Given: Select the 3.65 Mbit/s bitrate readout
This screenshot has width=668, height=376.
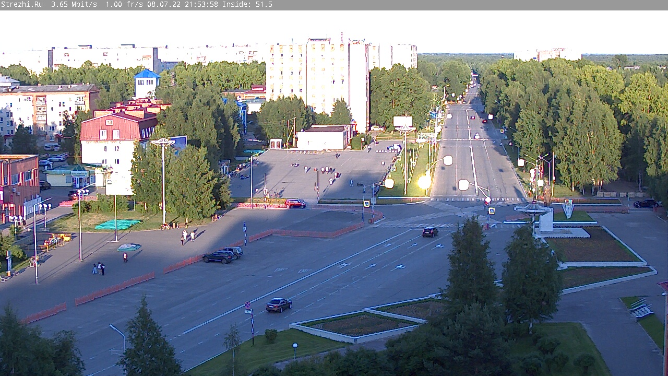Looking at the screenshot, I should click(x=74, y=4).
